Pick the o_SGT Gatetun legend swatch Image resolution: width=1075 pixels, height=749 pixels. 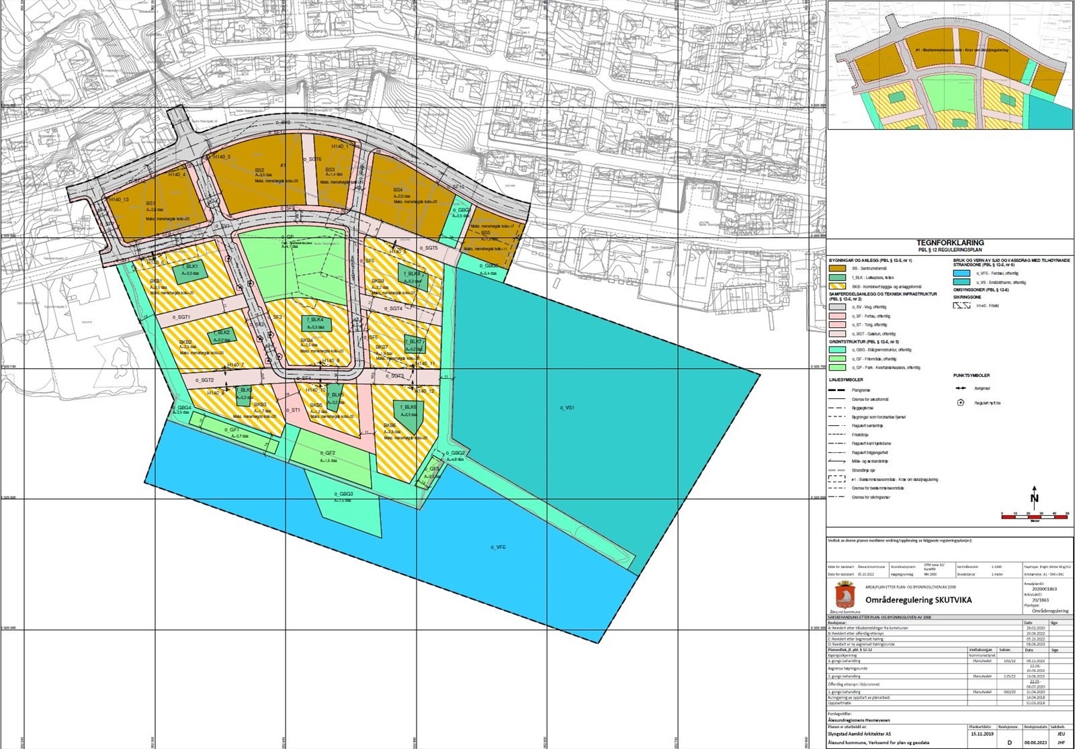(x=837, y=333)
